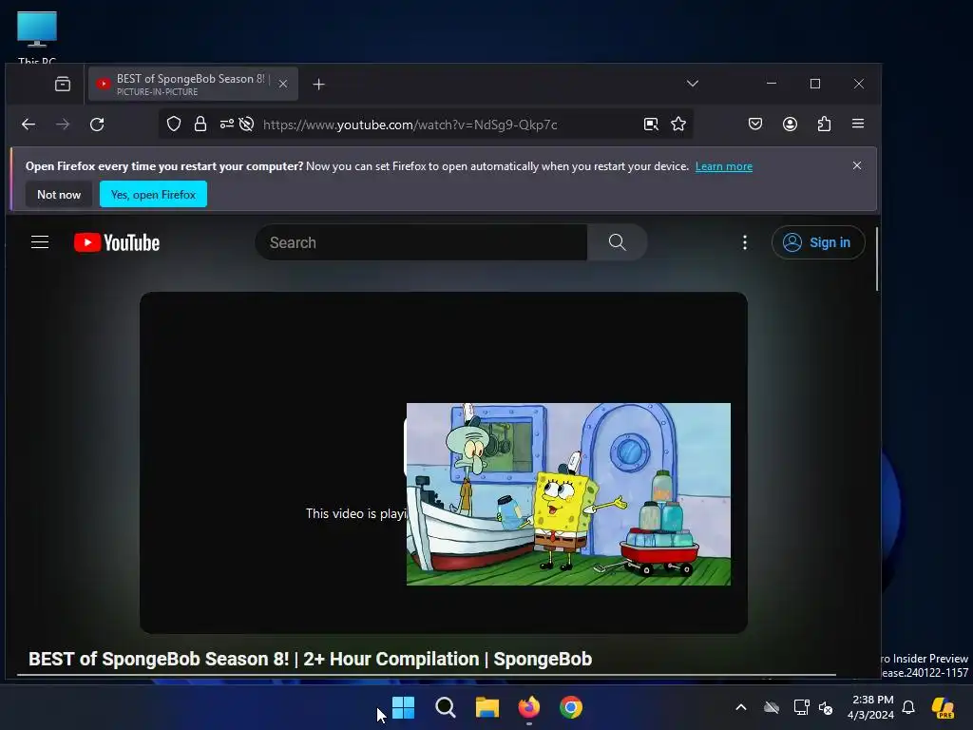
Task: Click the cloud sync tray icon
Action: 772,707
